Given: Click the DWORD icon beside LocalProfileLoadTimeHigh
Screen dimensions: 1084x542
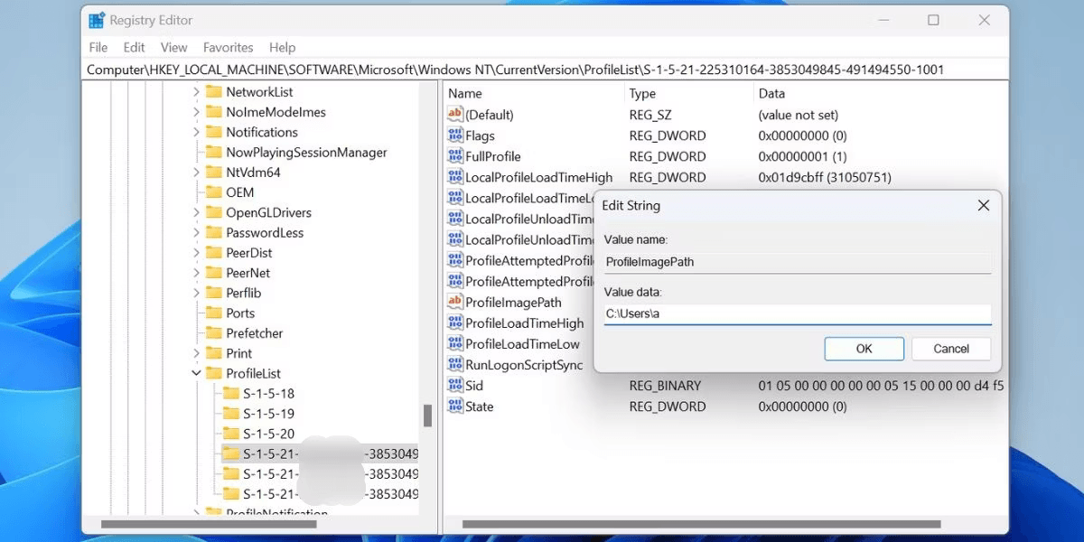Looking at the screenshot, I should click(x=456, y=177).
